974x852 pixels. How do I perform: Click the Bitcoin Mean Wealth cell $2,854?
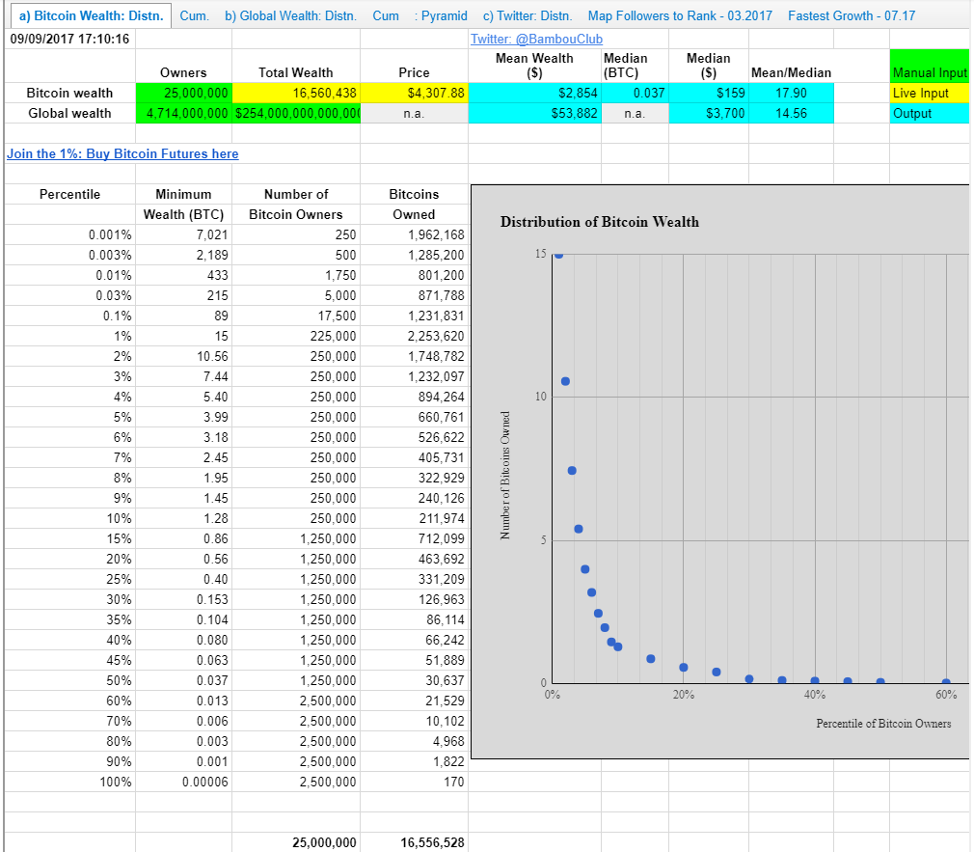click(534, 94)
